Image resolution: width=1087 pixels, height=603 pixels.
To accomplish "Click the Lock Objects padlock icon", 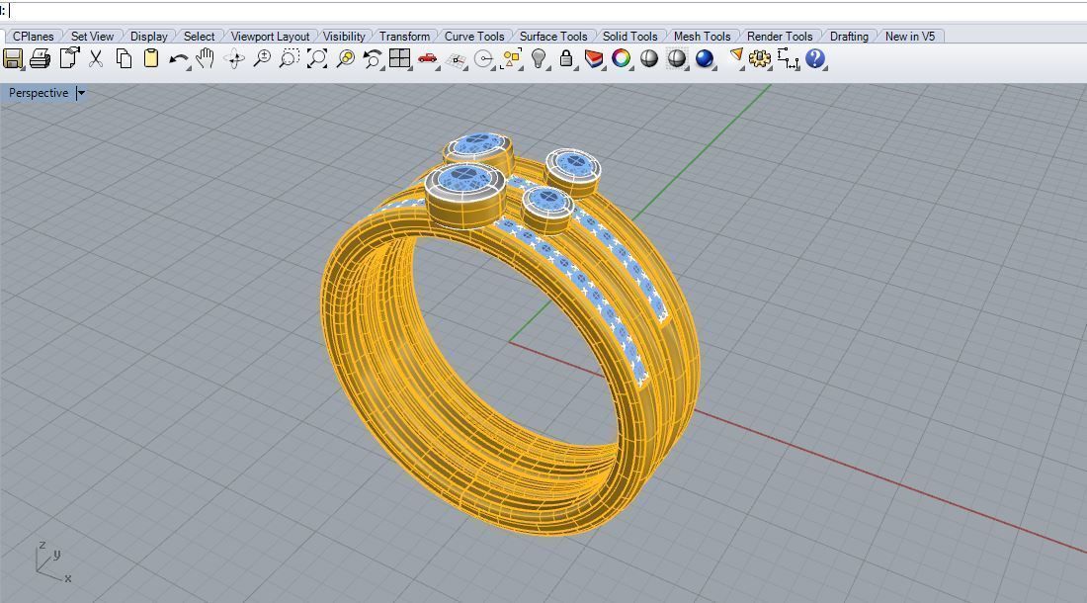I will [566, 59].
